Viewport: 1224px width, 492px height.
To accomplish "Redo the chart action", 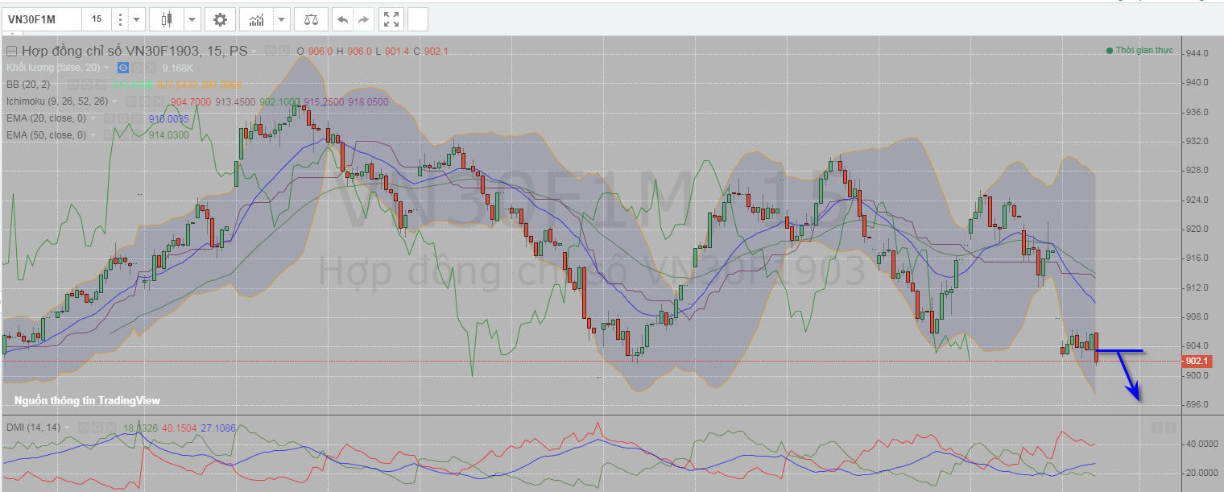I will [363, 19].
